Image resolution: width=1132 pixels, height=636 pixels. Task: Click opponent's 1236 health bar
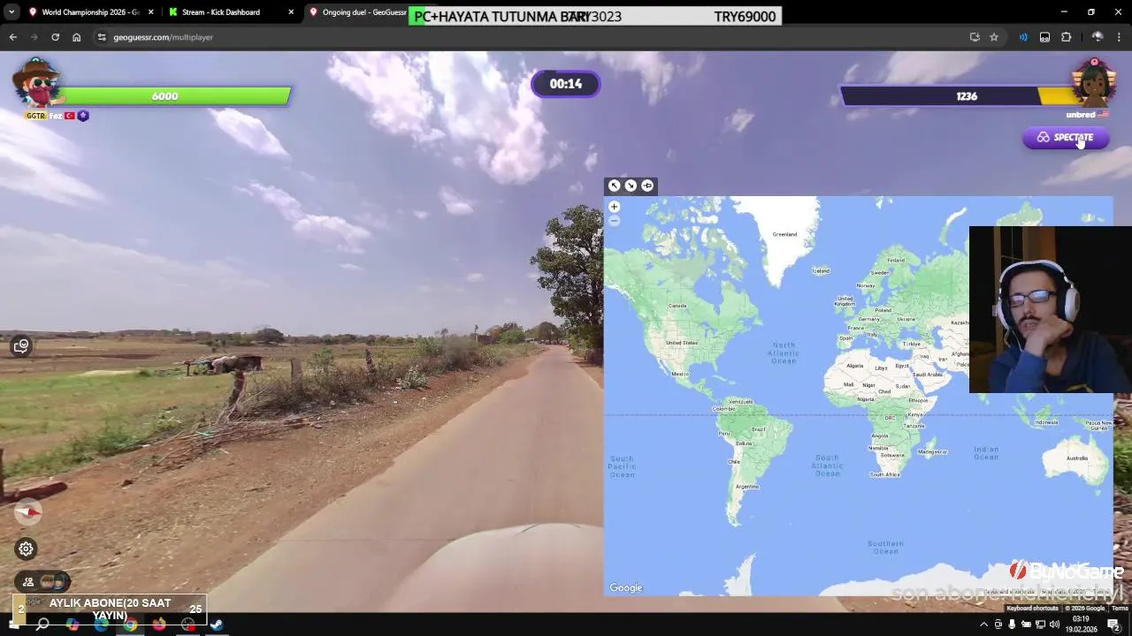[x=966, y=96]
